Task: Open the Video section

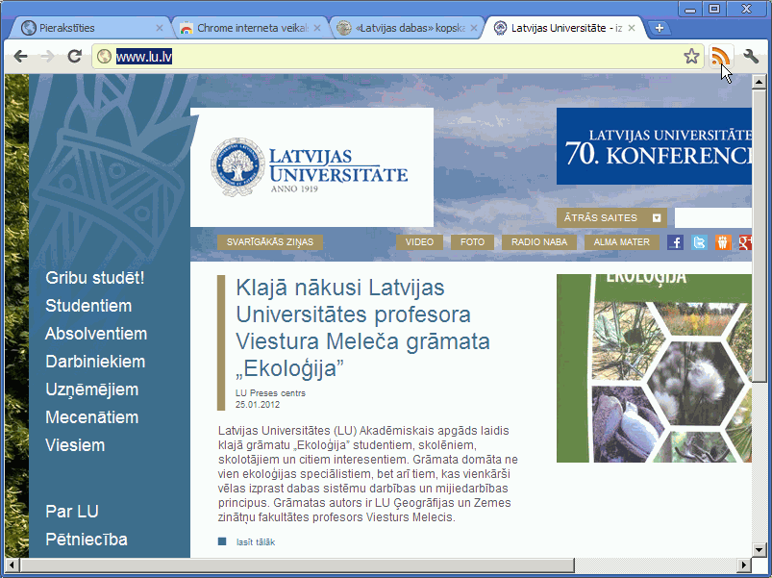Action: 419,242
